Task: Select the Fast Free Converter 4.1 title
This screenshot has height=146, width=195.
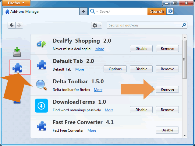Action: click(x=83, y=122)
